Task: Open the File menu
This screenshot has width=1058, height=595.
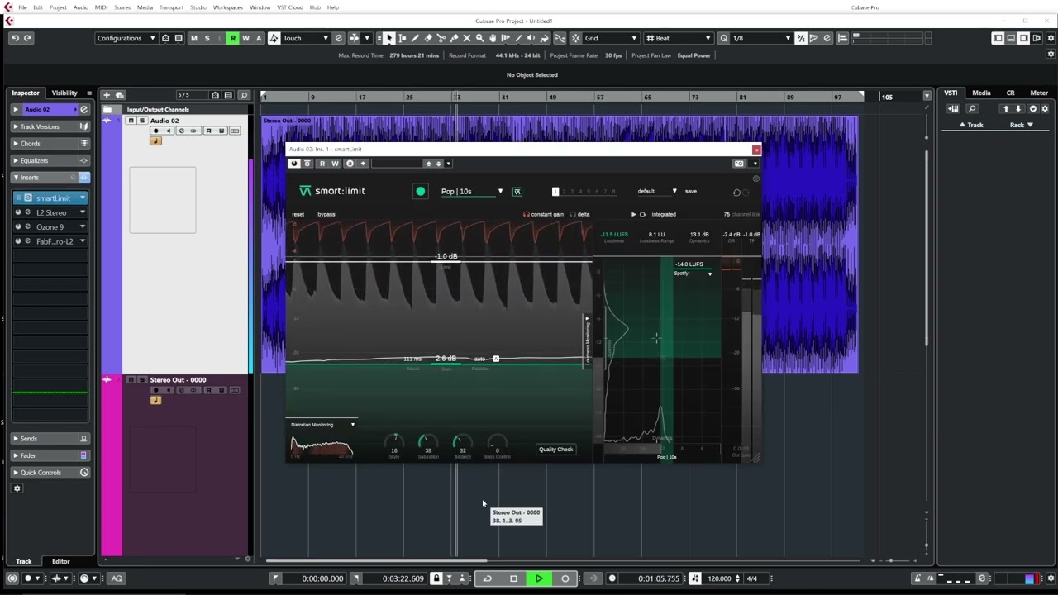Action: pos(22,7)
